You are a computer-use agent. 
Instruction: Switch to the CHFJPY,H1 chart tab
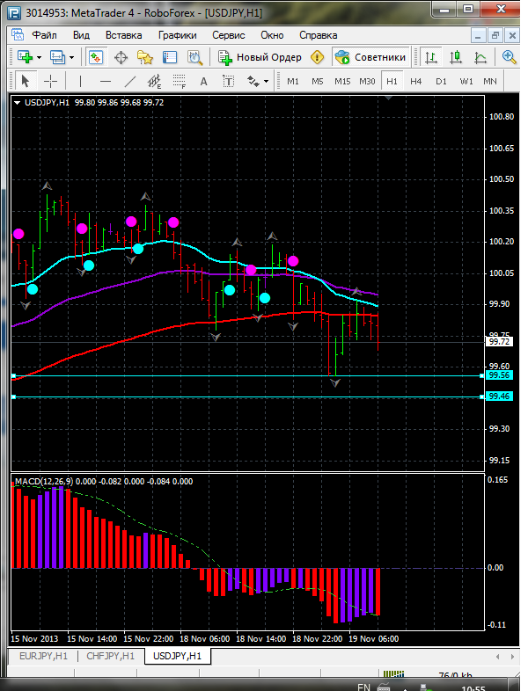point(110,656)
